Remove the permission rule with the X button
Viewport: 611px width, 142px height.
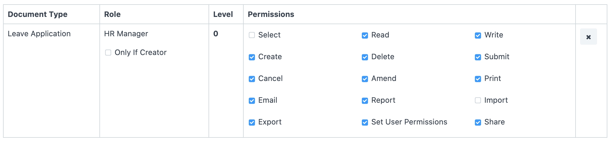click(588, 37)
